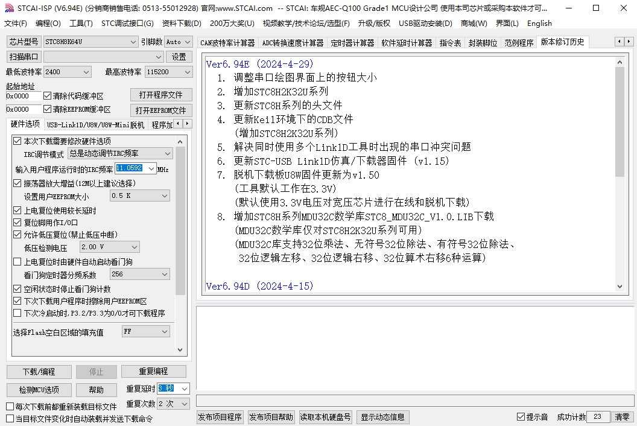
Task: Click 检测MCU选项 button
Action: (x=39, y=390)
